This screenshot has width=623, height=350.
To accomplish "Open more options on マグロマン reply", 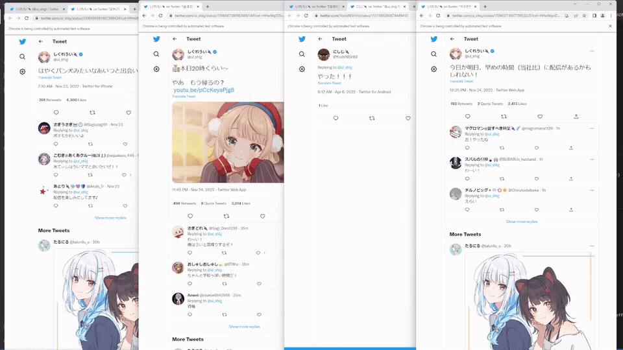I will pos(592,128).
